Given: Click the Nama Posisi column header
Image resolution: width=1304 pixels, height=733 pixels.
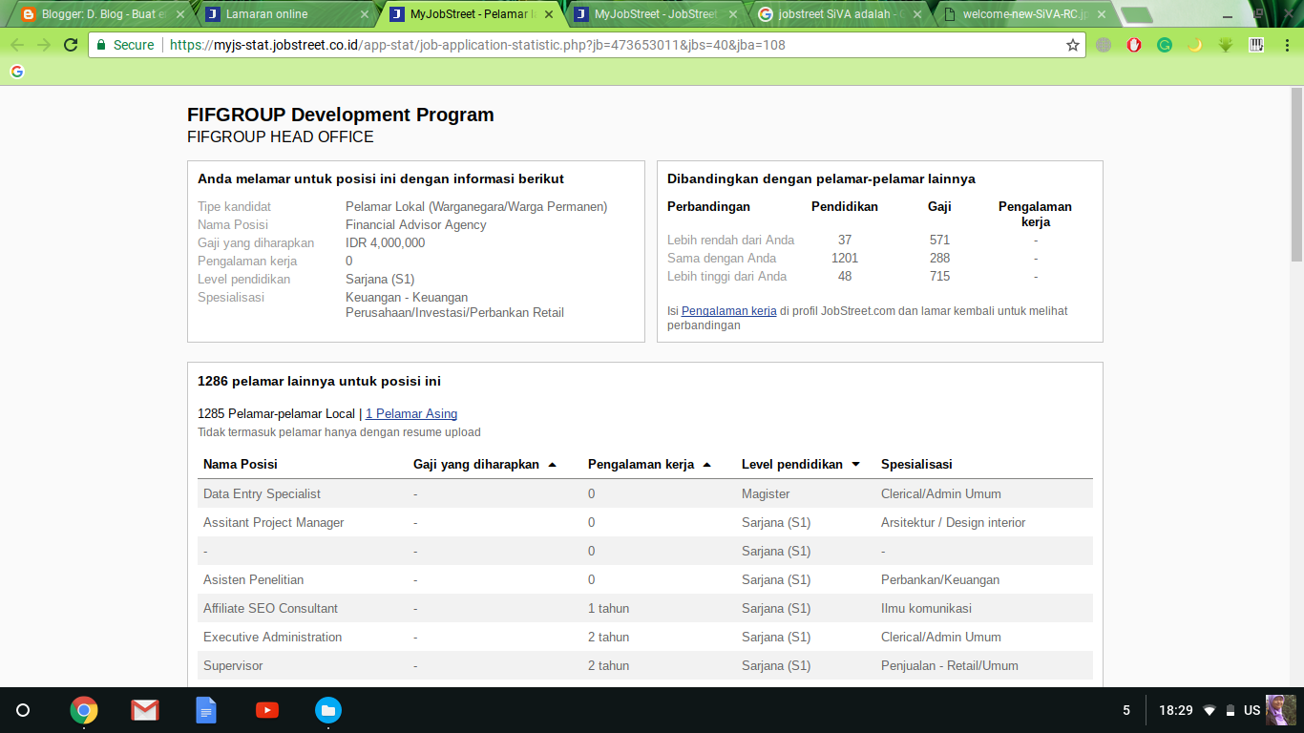Looking at the screenshot, I should coord(241,465).
